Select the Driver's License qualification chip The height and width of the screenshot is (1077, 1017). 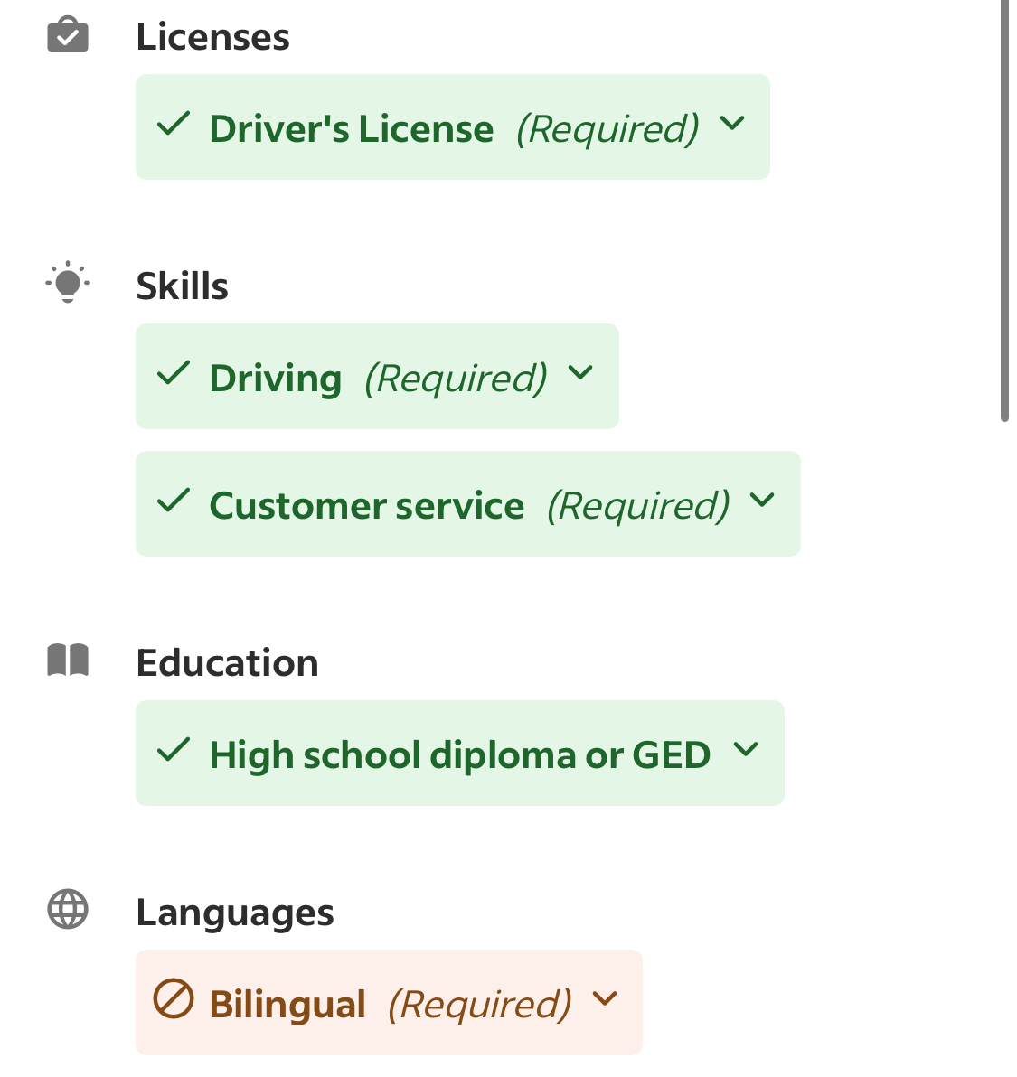tap(453, 127)
